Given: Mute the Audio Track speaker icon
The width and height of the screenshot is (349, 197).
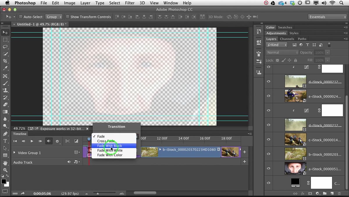Looking at the screenshot, I should [x=69, y=162].
